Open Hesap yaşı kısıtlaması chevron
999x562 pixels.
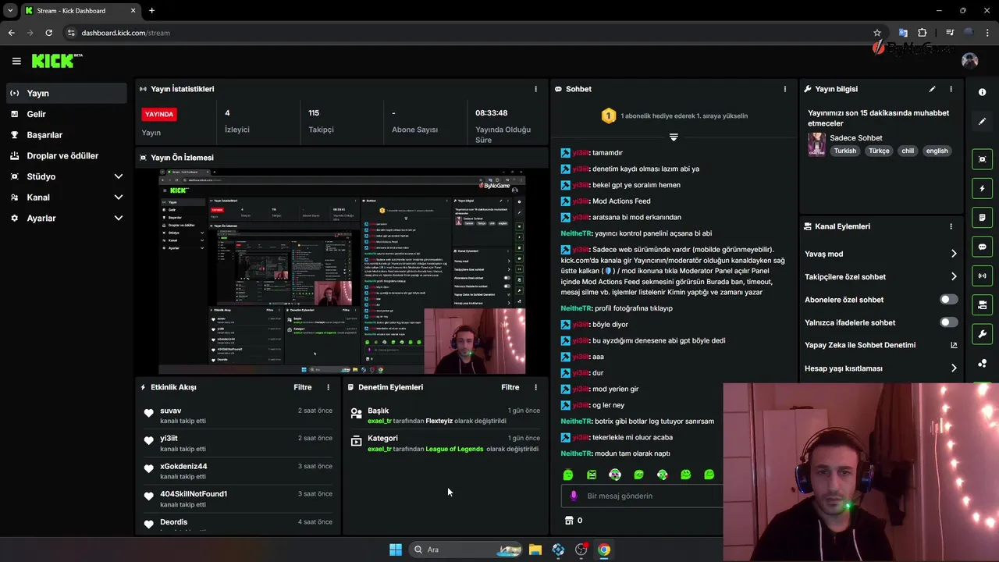tap(954, 368)
